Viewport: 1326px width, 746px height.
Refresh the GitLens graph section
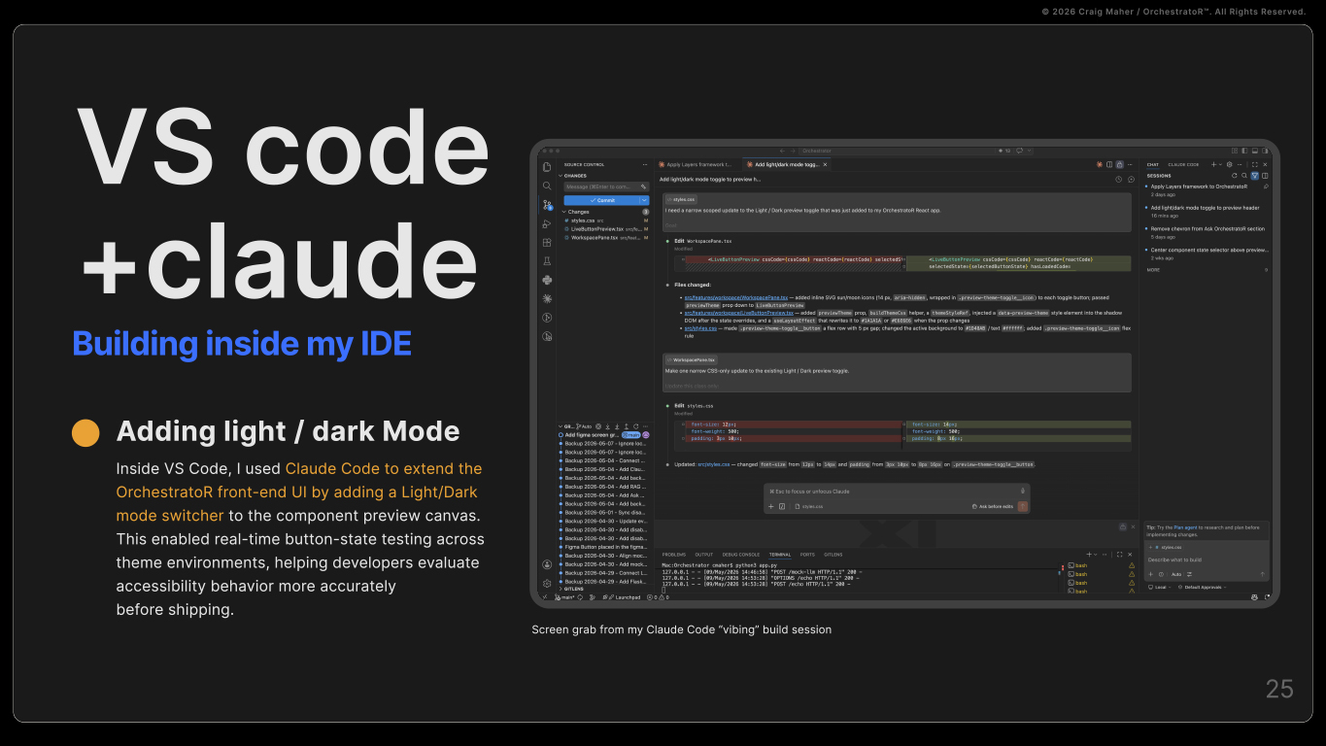[x=636, y=426]
